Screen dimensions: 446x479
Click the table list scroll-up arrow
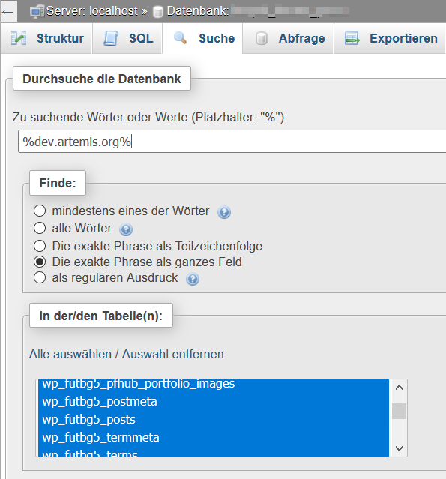click(399, 388)
